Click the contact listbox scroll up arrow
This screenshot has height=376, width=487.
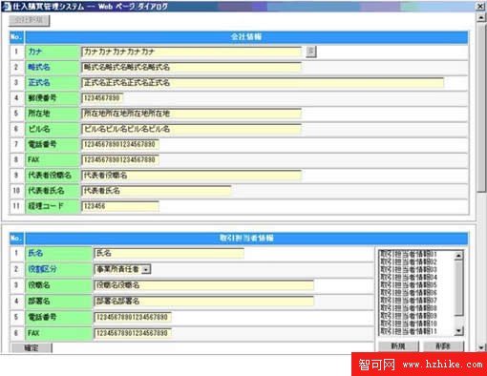(x=458, y=256)
